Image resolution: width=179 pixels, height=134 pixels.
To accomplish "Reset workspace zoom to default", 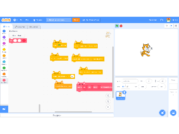I will (x=108, y=107).
